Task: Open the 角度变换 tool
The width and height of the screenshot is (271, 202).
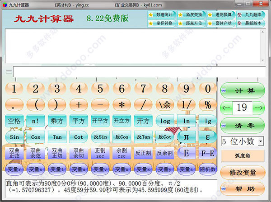Action: (x=192, y=15)
